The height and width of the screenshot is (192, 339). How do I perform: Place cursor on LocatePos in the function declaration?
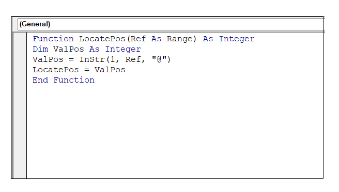pyautogui.click(x=102, y=39)
